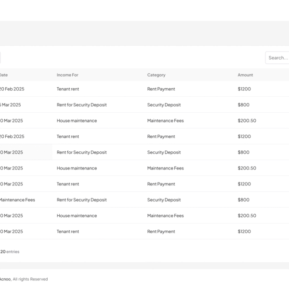Screen dimensions: 289x289
Task: Select the first row's $1200 amount
Action: 244,89
